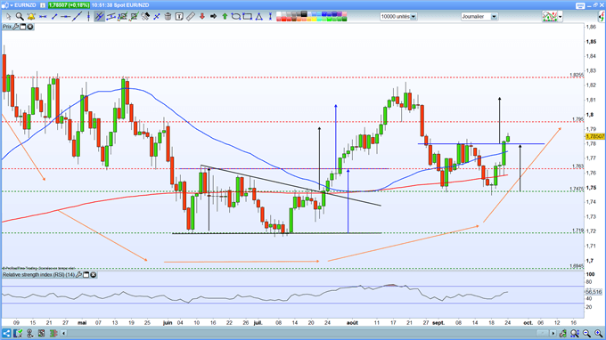Click the zoom reset magnifier icon
This screenshot has height=340, width=606.
tap(575, 333)
